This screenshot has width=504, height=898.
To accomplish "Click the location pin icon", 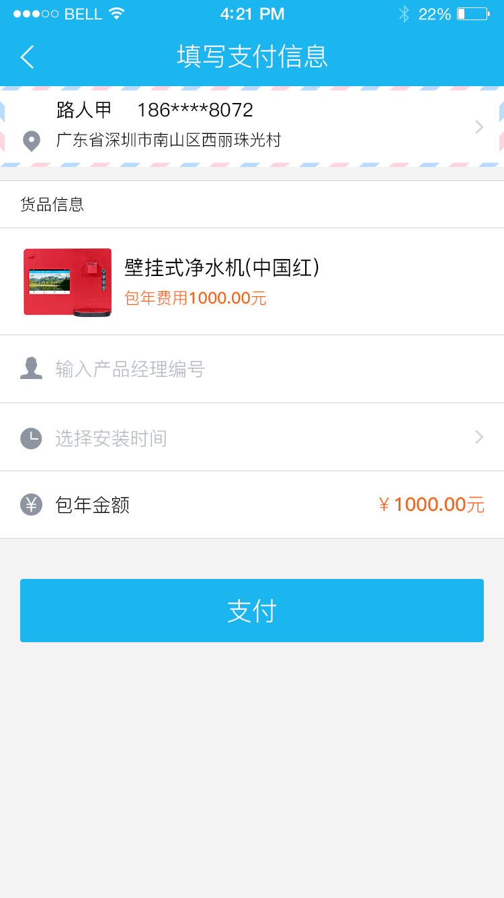I will (32, 141).
